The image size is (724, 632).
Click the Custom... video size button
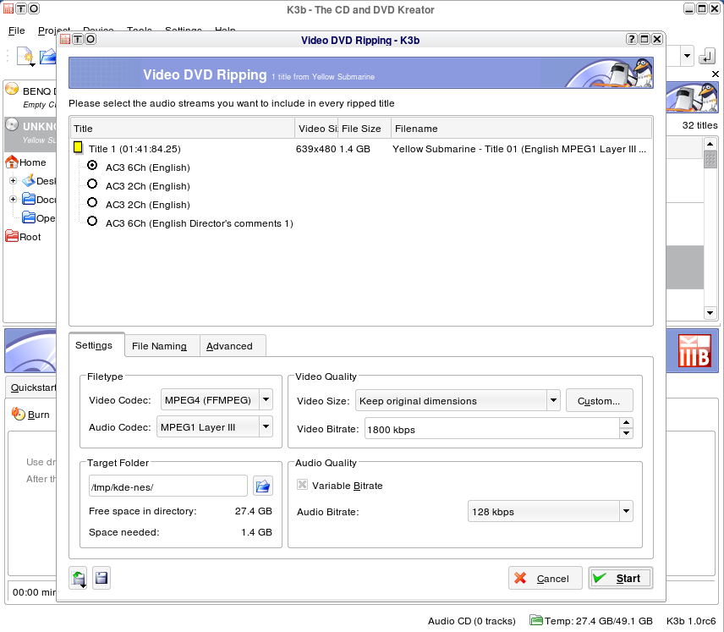point(599,400)
